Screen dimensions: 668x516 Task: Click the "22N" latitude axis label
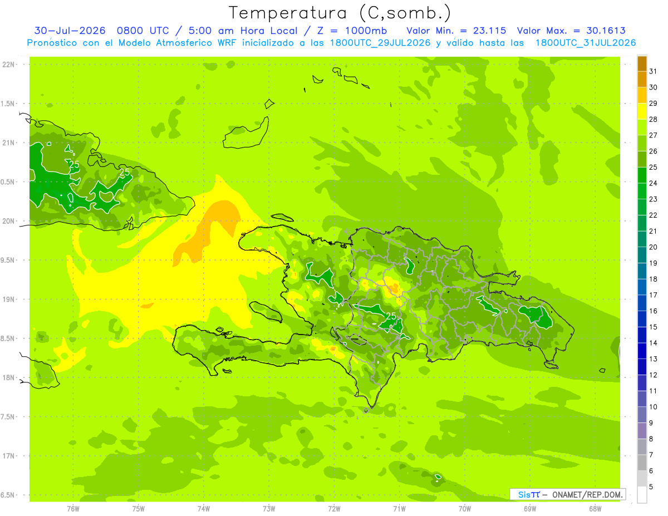[x=9, y=65]
